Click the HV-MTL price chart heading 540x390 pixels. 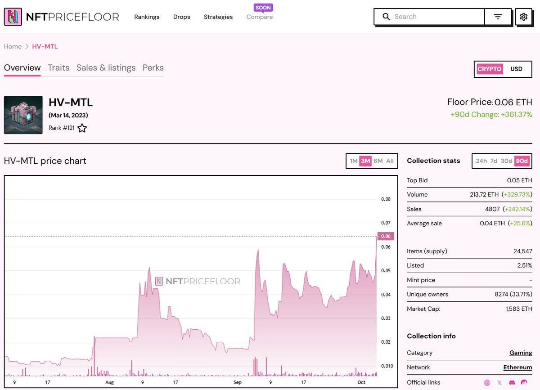click(45, 161)
